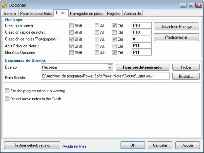
Task: Enable Shift for Crear nota nueva
Action: [71, 26]
